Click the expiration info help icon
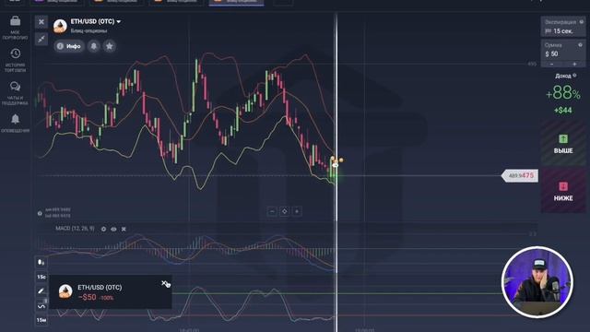The image size is (590, 332). coord(582,22)
